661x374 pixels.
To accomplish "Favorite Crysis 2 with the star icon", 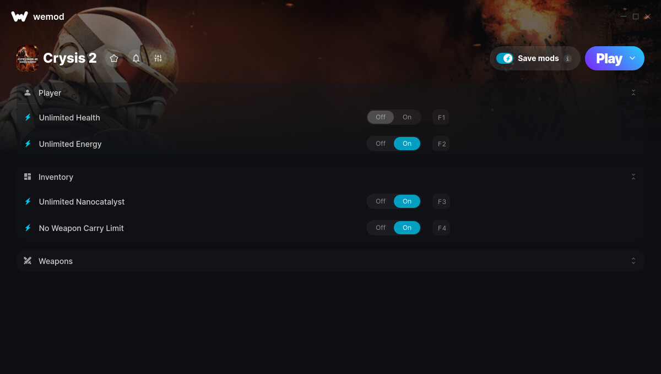I will click(x=114, y=58).
